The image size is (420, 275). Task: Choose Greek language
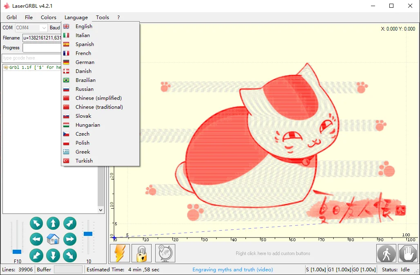click(x=100, y=152)
